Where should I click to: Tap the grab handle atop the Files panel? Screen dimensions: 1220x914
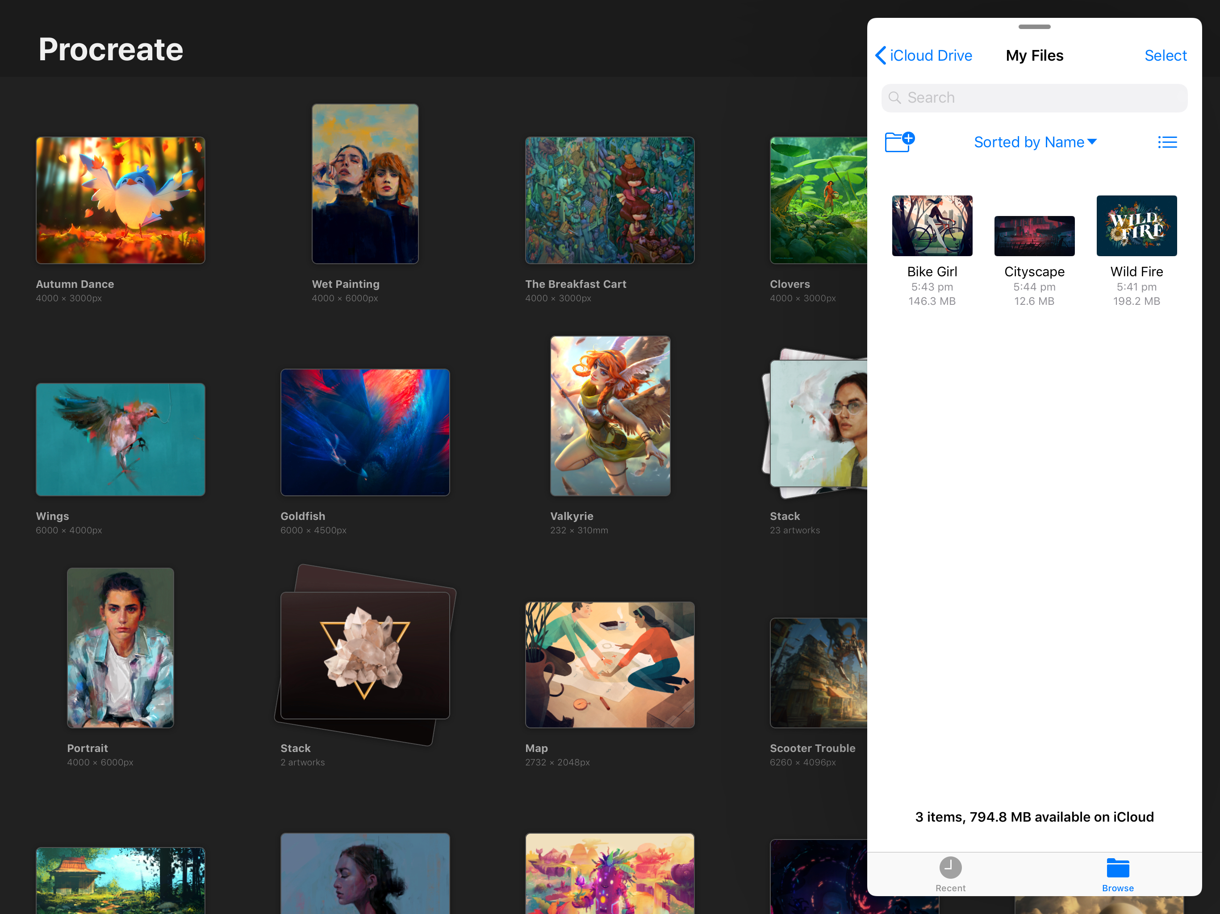click(1035, 26)
